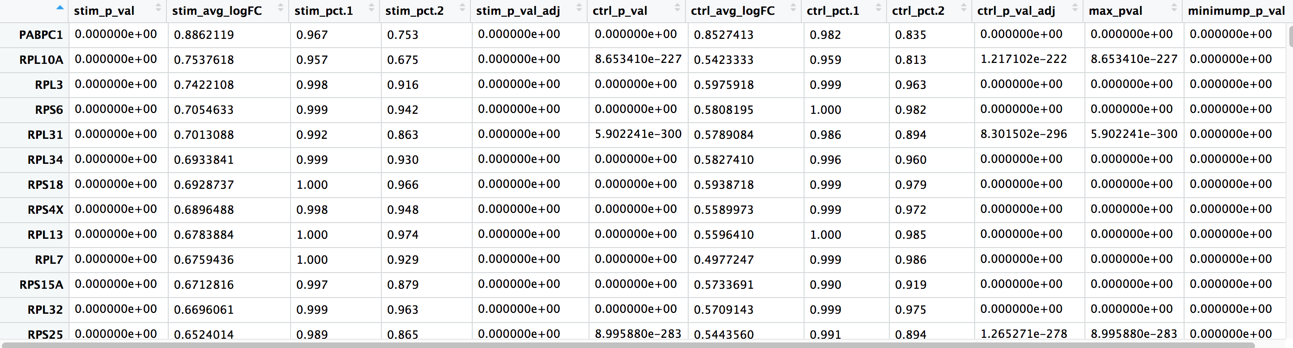Click the horizontal scrollbar at the bottom
The height and width of the screenshot is (348, 1293).
coord(627,345)
